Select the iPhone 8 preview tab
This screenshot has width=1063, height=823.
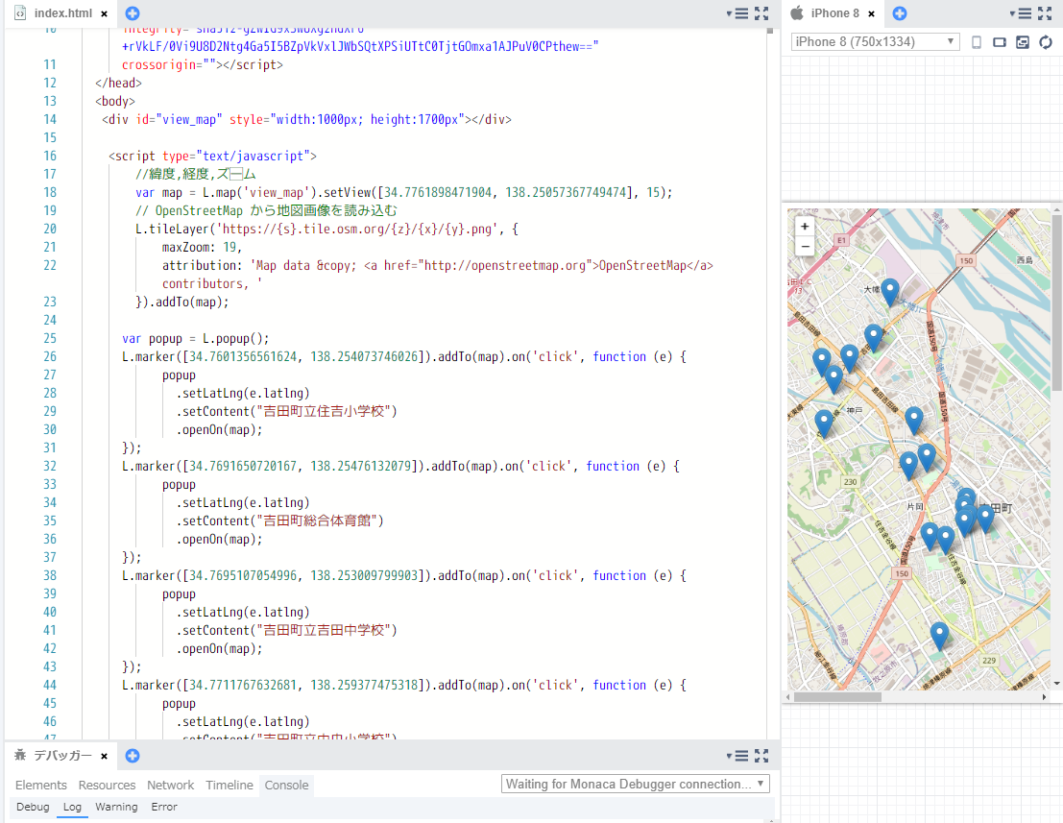pos(834,13)
